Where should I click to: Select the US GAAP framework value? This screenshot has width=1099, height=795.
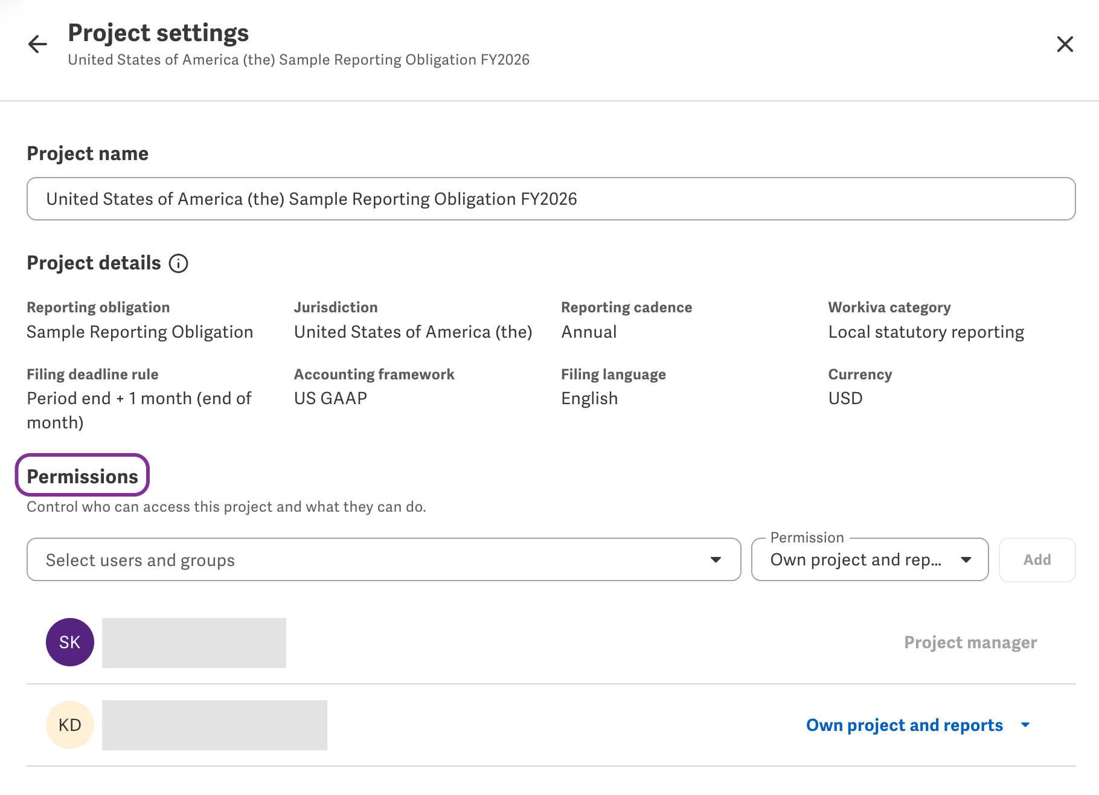(330, 398)
